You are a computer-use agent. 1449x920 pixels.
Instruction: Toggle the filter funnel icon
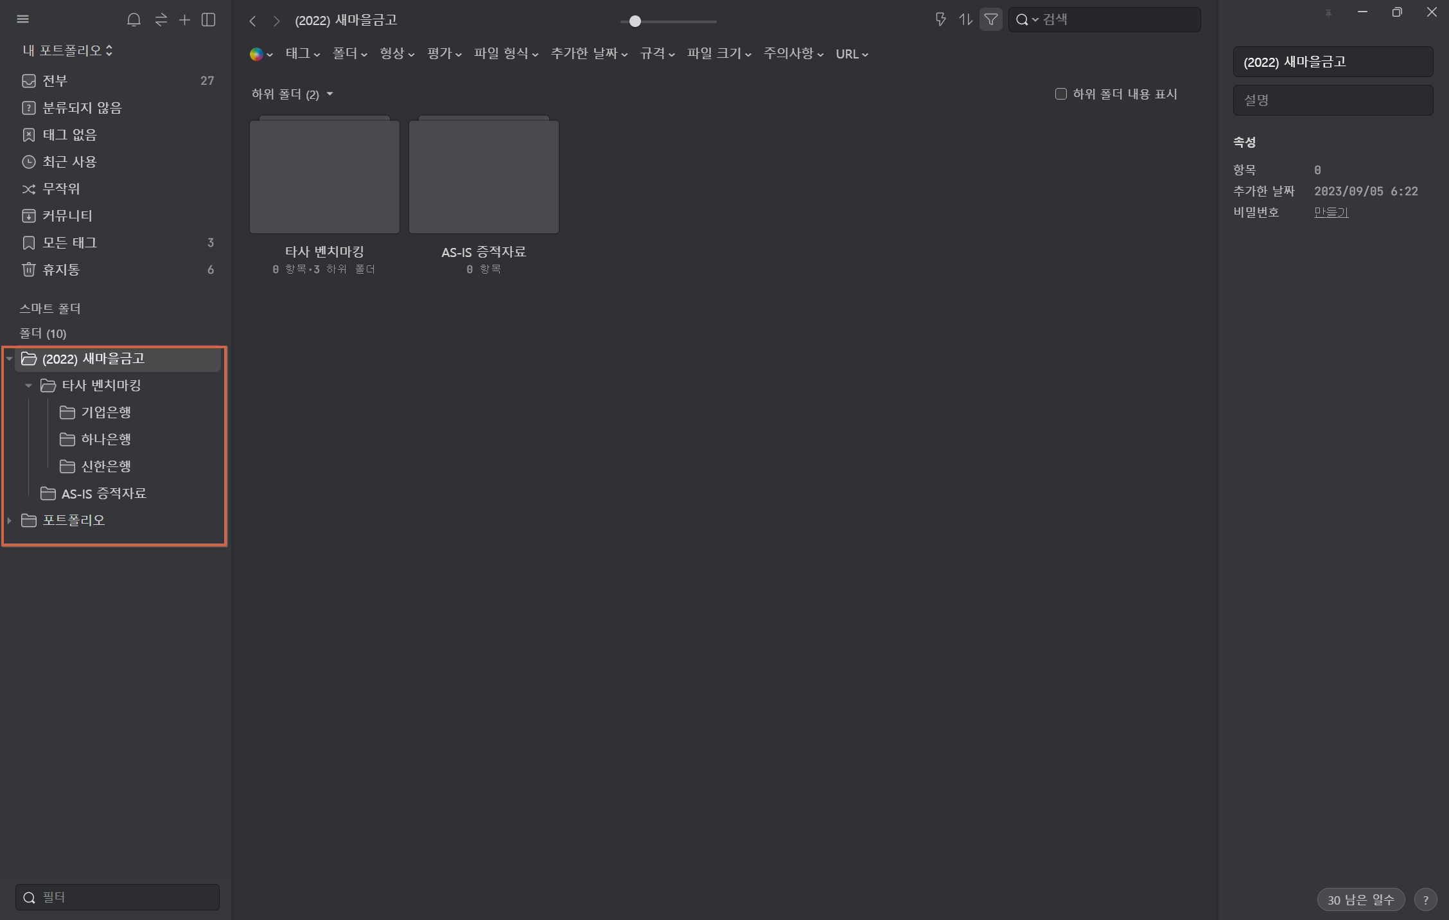[991, 20]
